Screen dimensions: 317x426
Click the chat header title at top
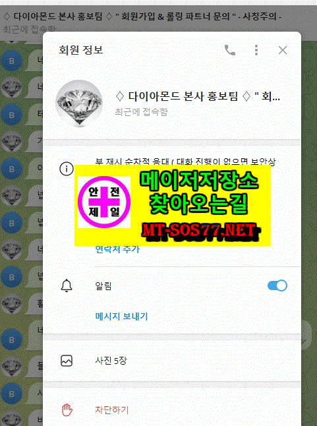point(142,16)
